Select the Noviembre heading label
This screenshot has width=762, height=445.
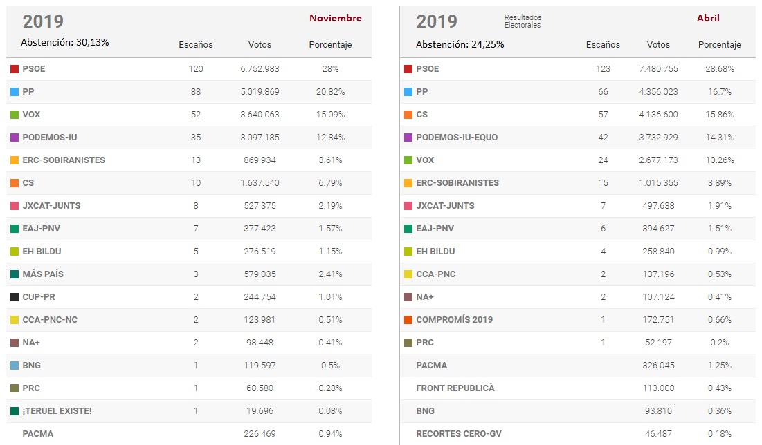pos(335,18)
